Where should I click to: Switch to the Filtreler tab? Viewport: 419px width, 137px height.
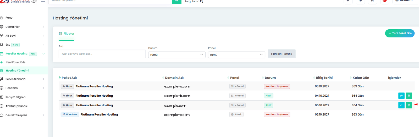[x=67, y=34]
